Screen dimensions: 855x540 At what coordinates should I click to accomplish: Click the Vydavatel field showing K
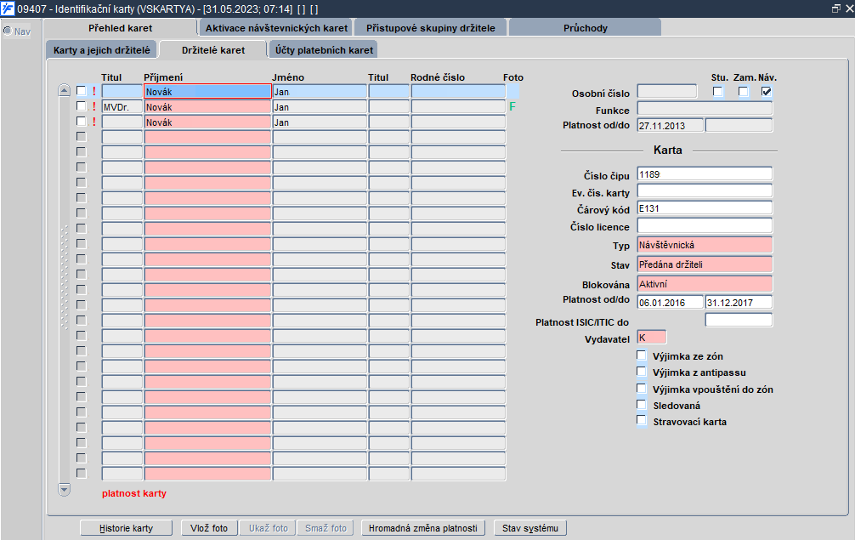pos(652,337)
